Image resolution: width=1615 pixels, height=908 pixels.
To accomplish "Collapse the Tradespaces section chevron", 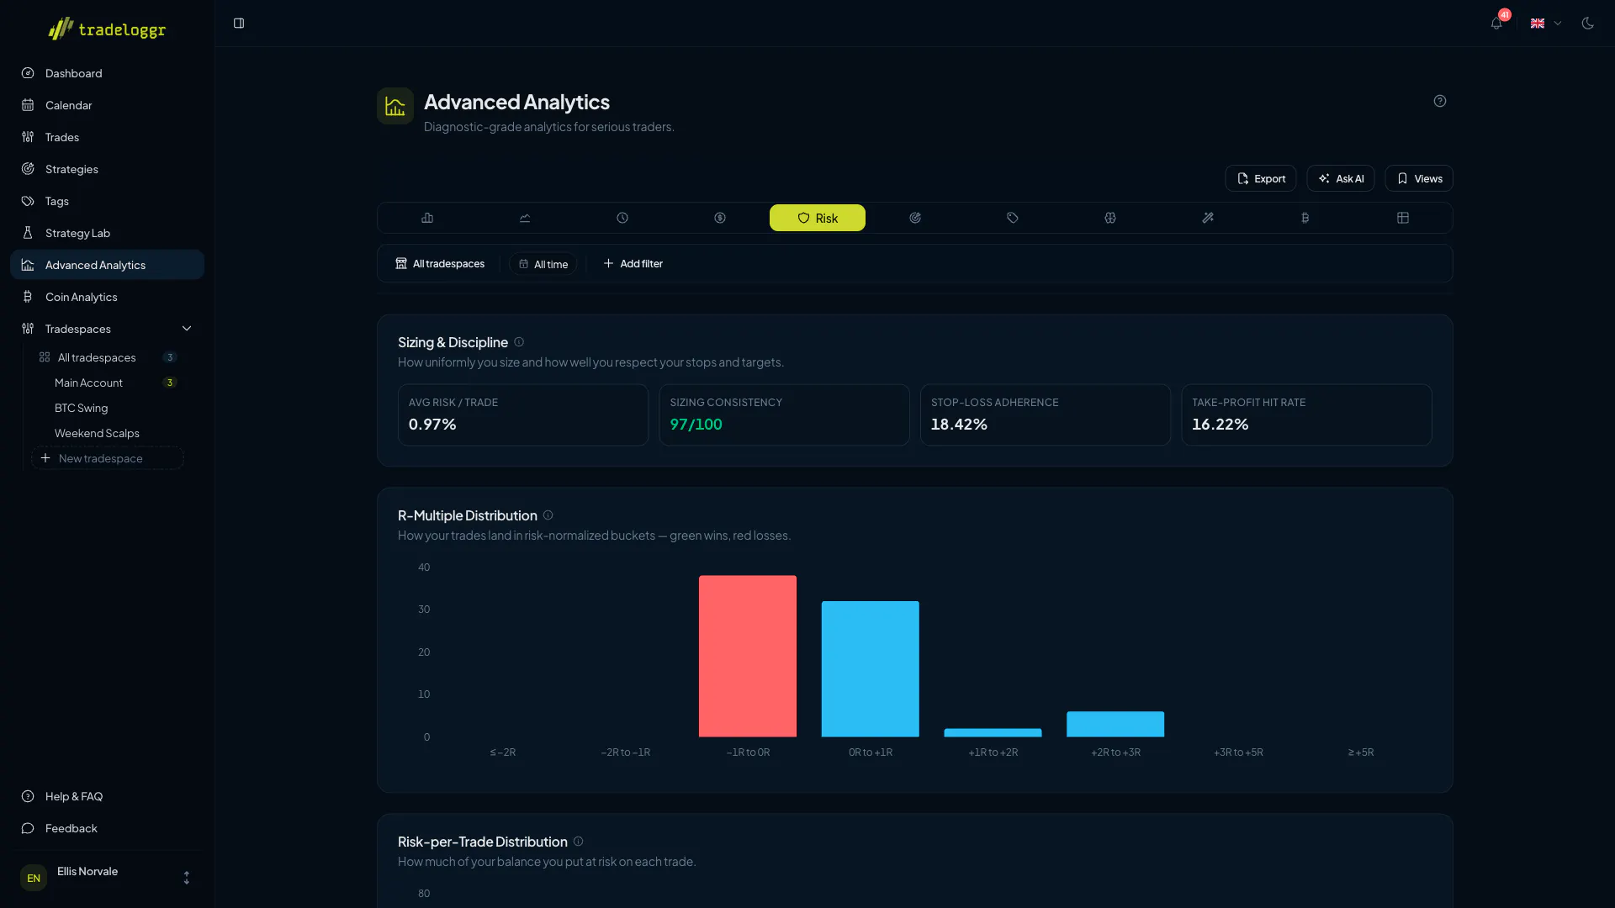I will [187, 329].
